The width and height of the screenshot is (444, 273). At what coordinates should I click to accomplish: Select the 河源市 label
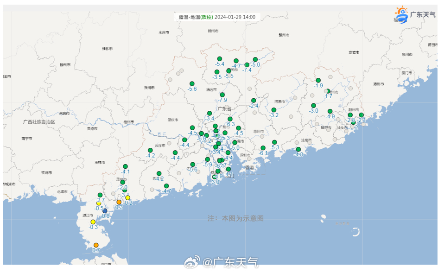tap(279, 102)
